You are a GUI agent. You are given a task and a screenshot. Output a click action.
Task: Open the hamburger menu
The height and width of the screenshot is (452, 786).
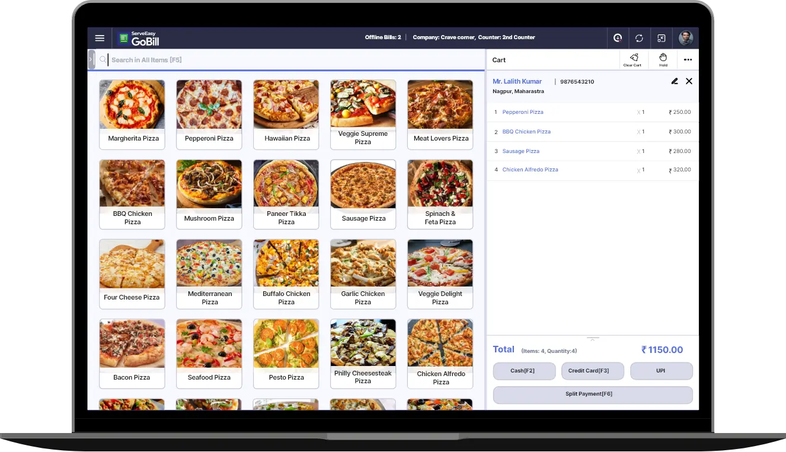(100, 38)
